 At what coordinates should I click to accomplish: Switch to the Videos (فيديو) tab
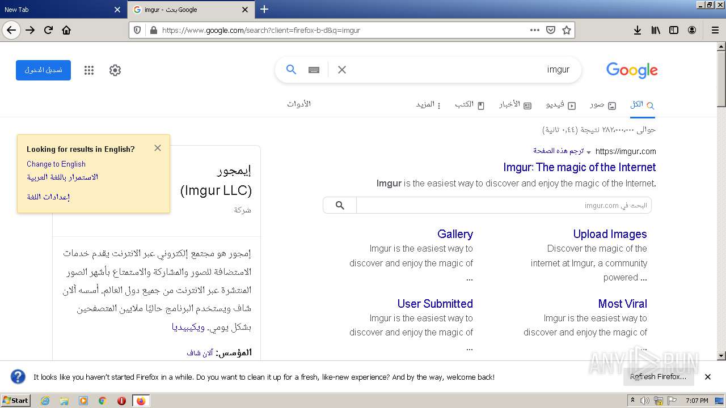pyautogui.click(x=561, y=105)
